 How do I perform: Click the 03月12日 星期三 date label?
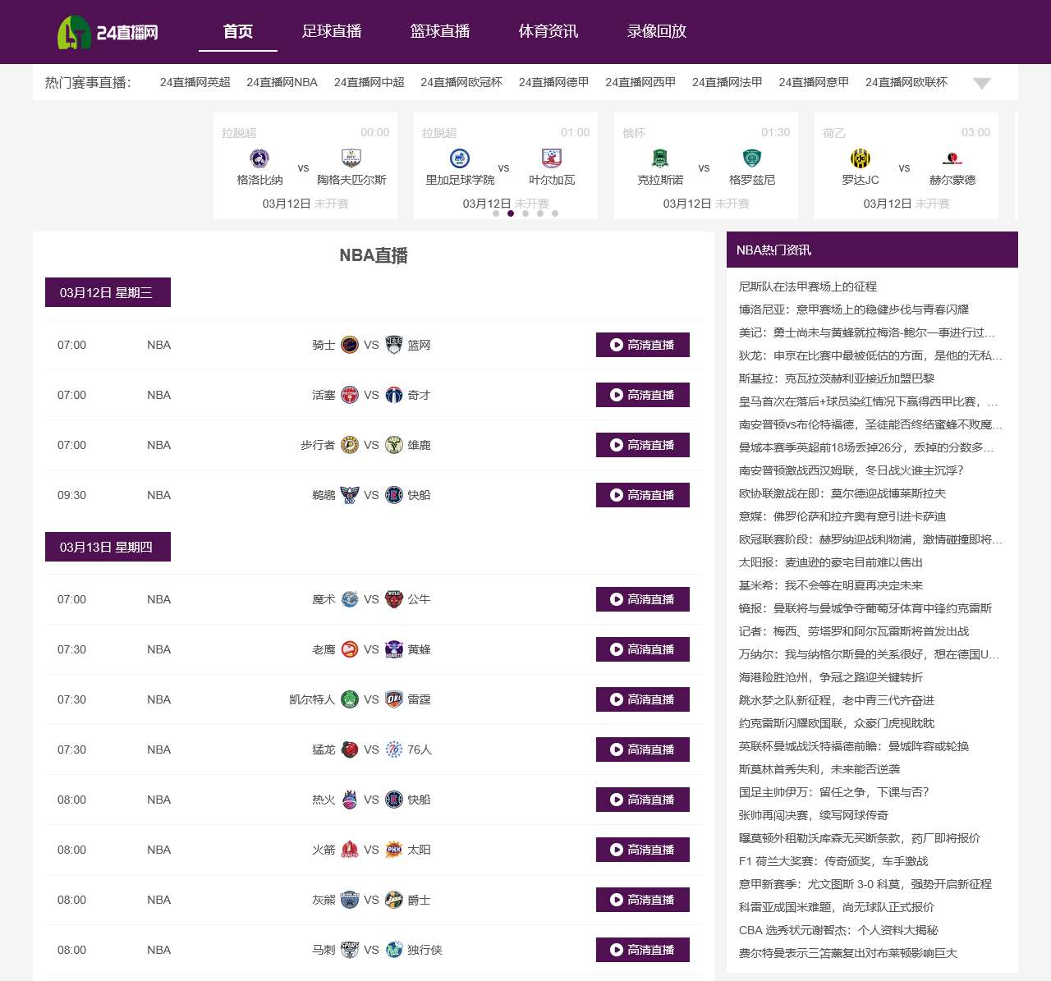click(108, 292)
